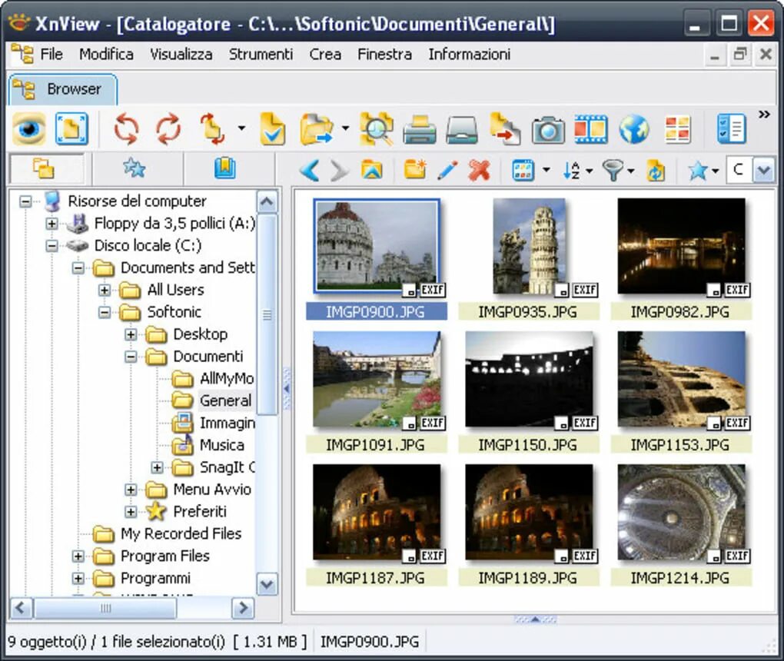Select the Preferiti folder in tree

(x=200, y=511)
